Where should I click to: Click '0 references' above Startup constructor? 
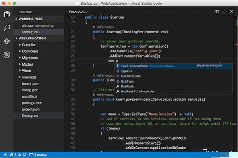click(103, 27)
